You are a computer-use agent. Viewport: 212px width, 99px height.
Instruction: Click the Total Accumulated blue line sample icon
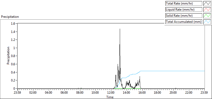pos(207,22)
